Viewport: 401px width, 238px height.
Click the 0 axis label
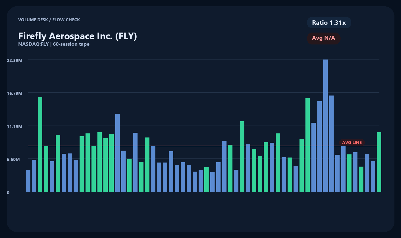click(8, 193)
